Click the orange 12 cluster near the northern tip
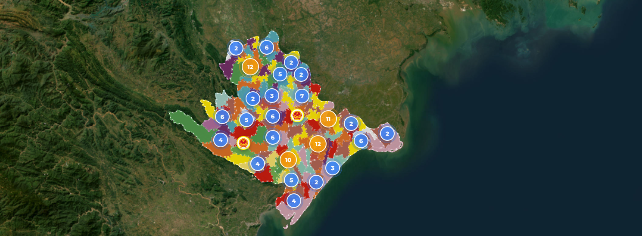The height and width of the screenshot is (236, 642). pyautogui.click(x=250, y=67)
